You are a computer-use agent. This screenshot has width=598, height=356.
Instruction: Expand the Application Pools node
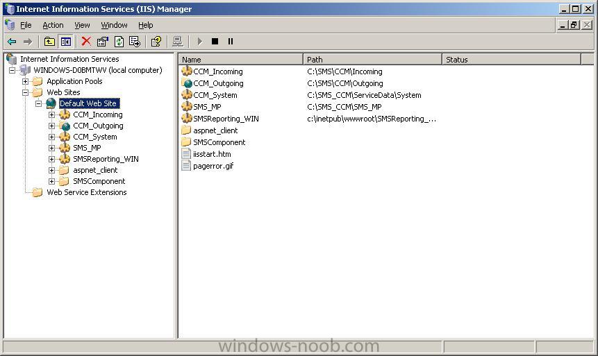(25, 82)
